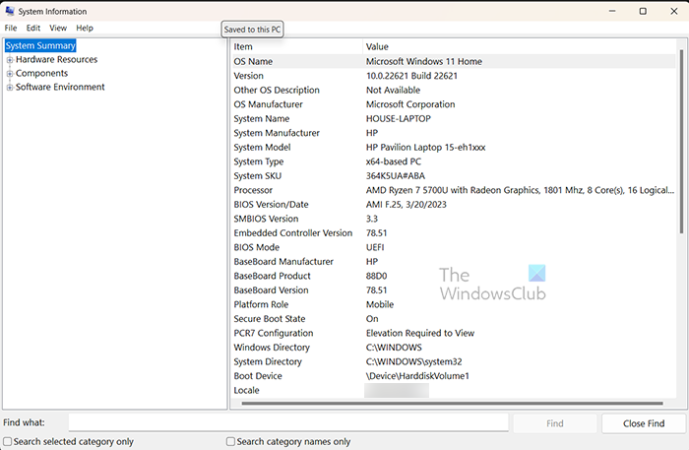Screen dimensions: 689x450
Task: Click the value Elevation Required to View
Action: click(x=420, y=333)
